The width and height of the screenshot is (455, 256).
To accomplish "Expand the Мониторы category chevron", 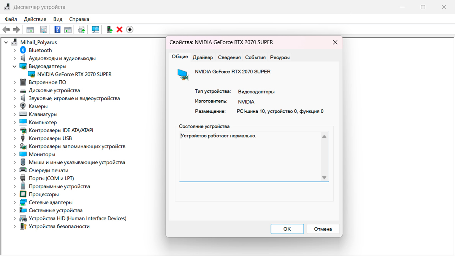I will click(x=14, y=154).
